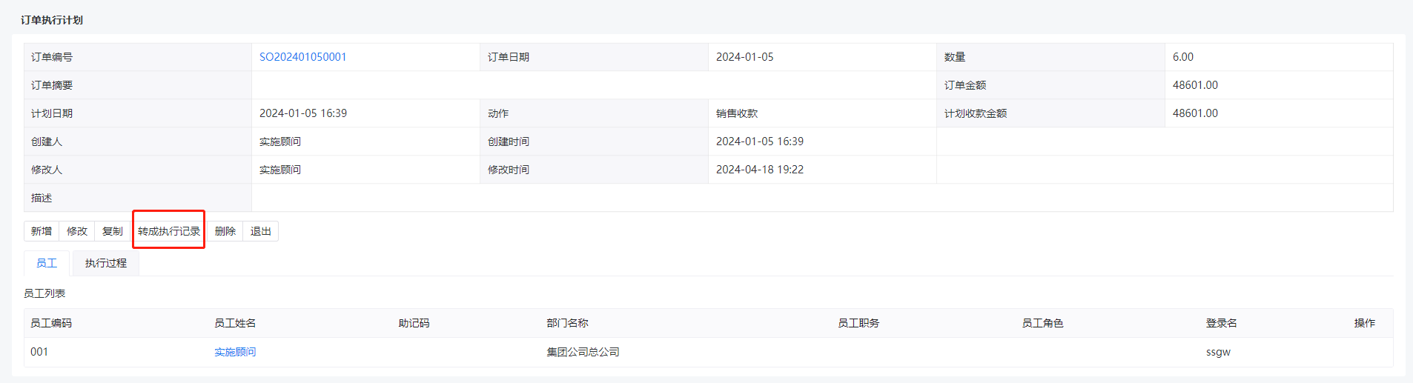Open order link SO202401050001

click(x=303, y=57)
